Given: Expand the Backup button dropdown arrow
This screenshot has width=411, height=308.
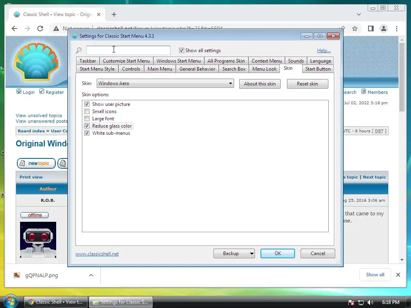Looking at the screenshot, I should [251, 253].
